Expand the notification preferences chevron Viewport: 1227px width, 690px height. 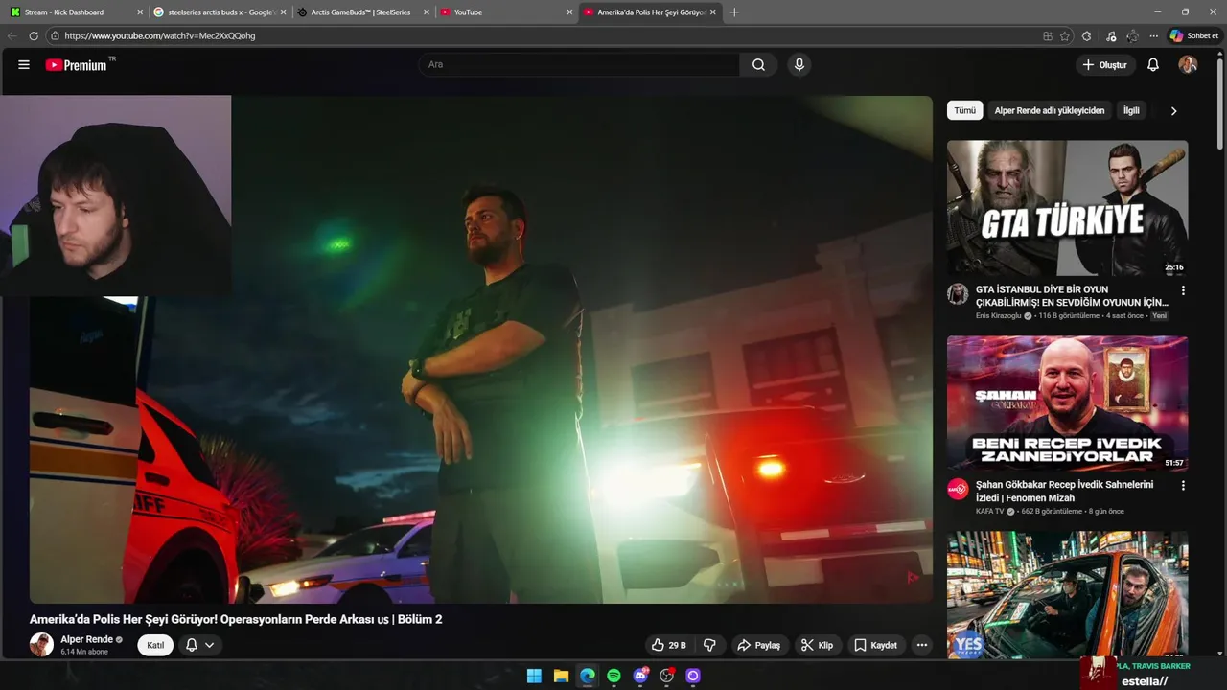click(209, 645)
